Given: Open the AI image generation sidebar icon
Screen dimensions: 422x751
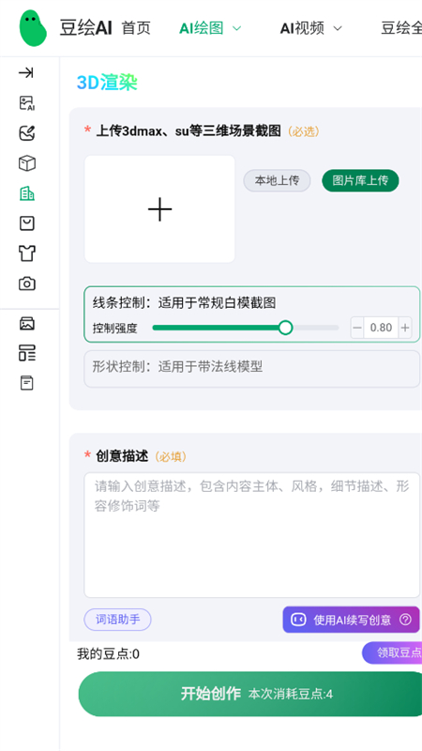Looking at the screenshot, I should (x=27, y=103).
